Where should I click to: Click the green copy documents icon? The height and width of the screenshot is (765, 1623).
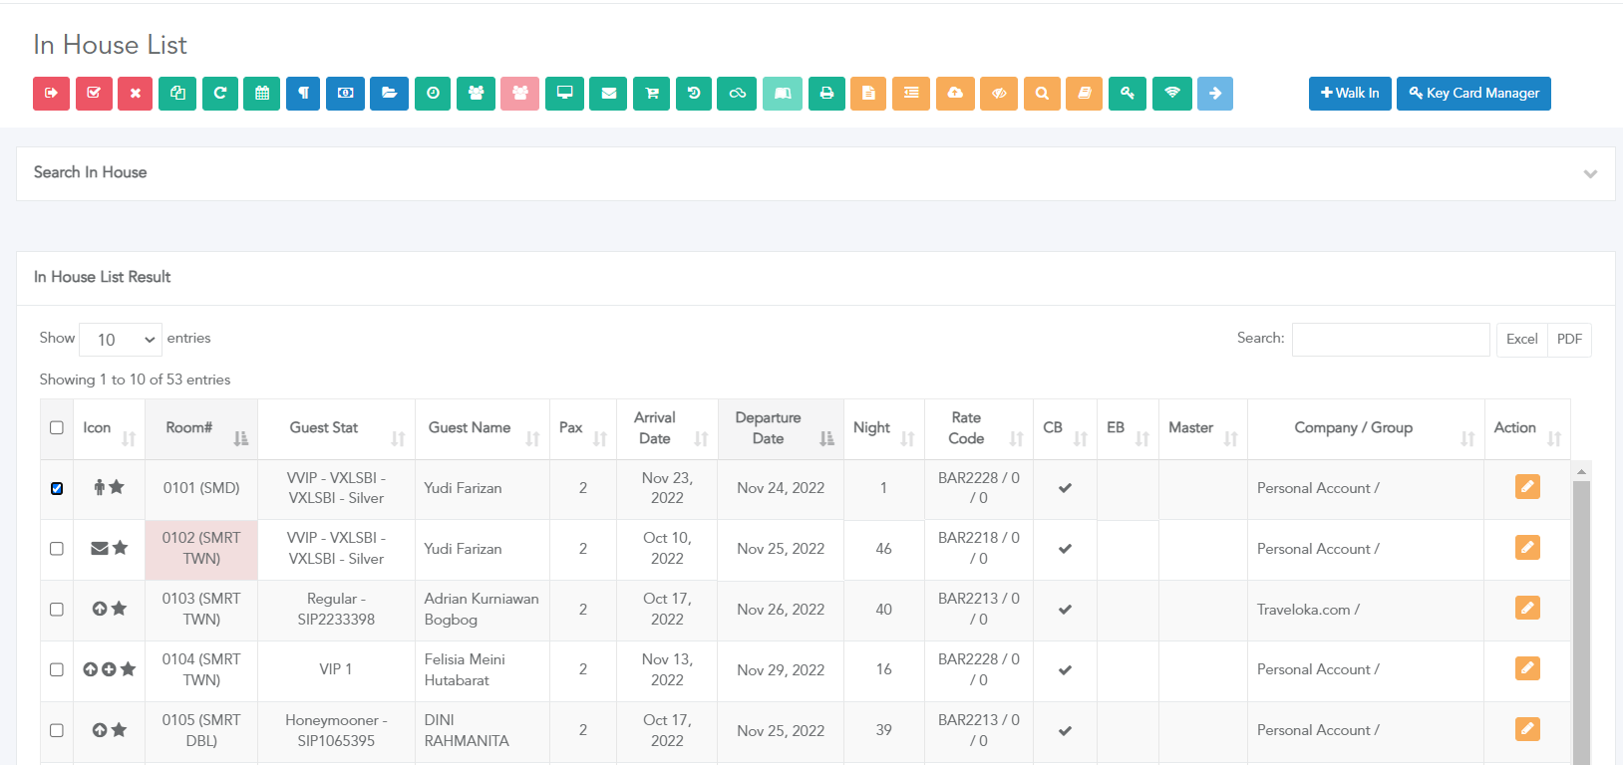pyautogui.click(x=177, y=94)
